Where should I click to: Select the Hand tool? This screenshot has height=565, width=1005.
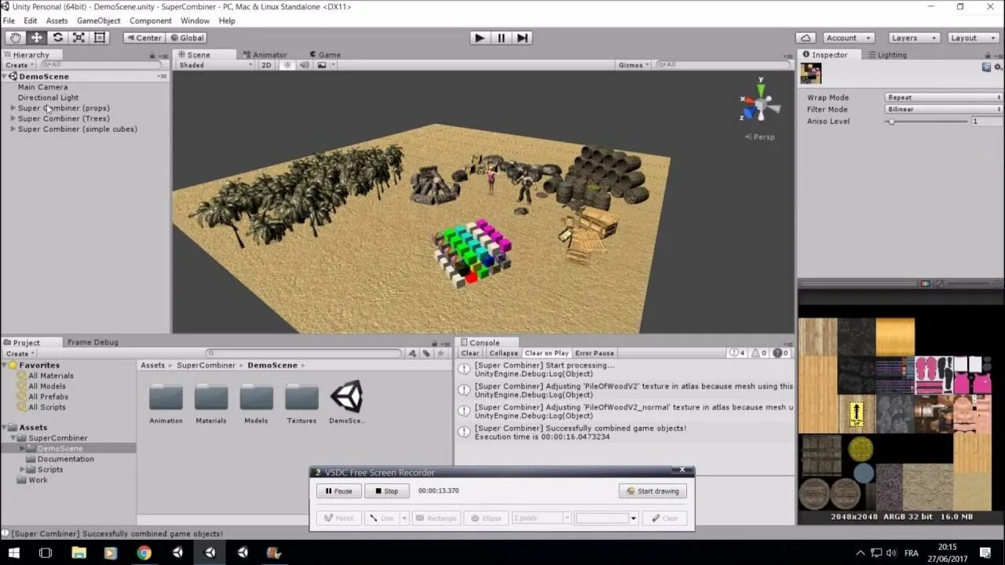pyautogui.click(x=15, y=38)
